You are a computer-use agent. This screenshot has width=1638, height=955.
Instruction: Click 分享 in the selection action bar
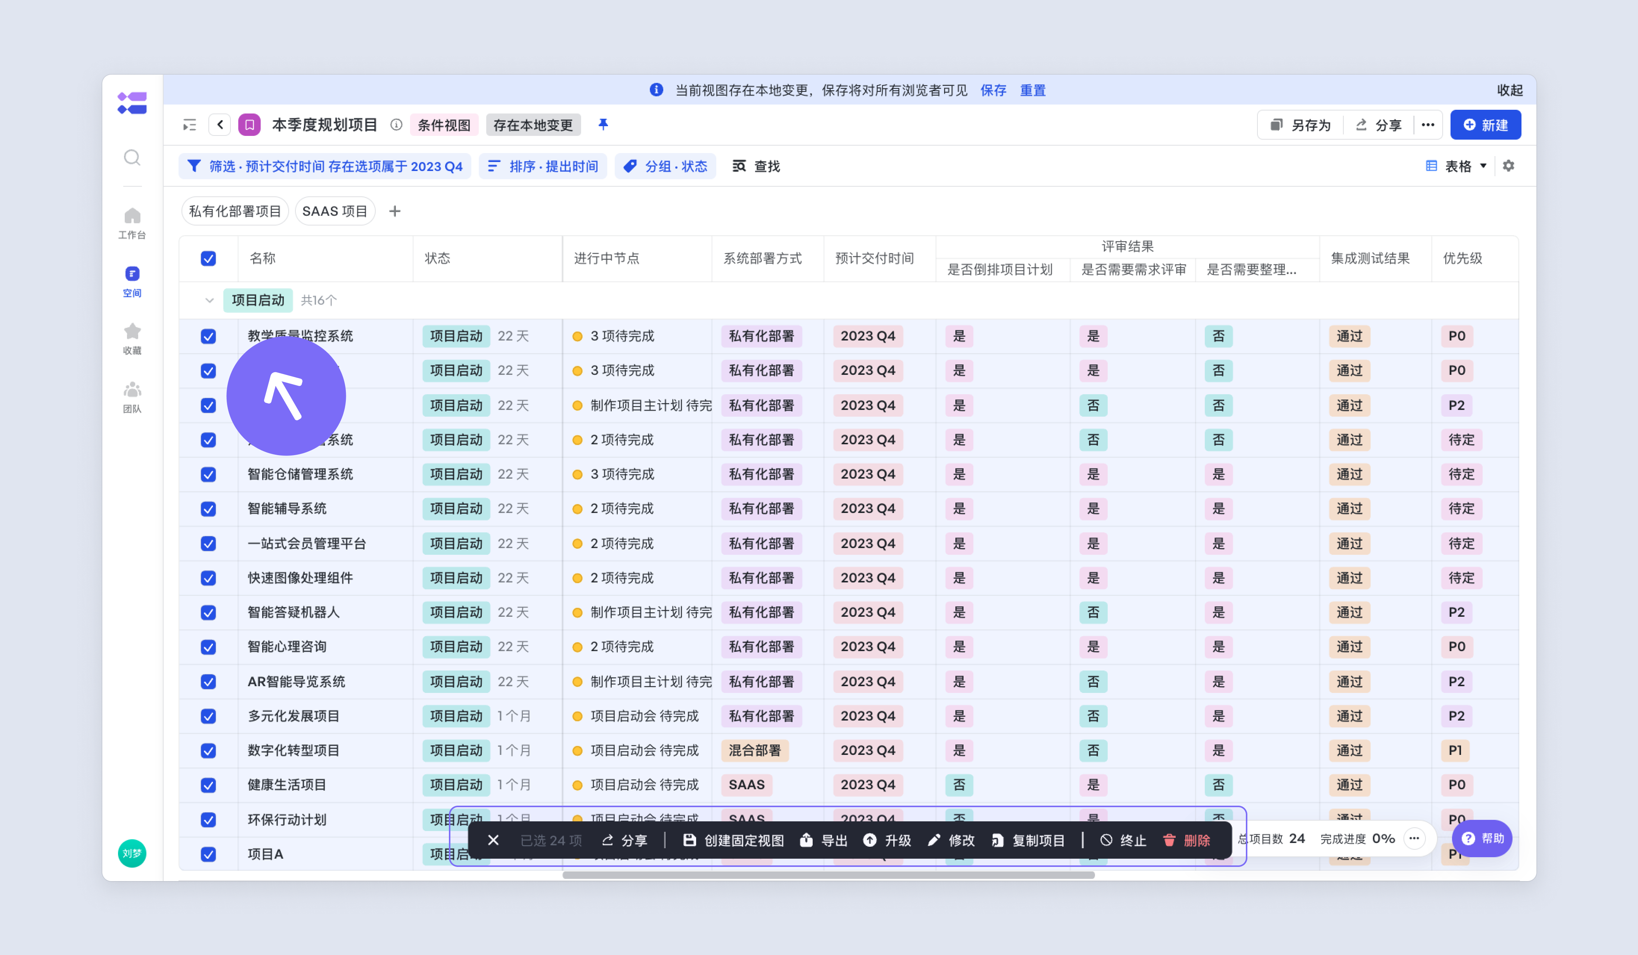coord(625,840)
